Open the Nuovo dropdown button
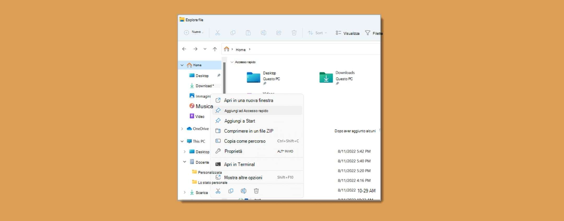 tap(194, 33)
